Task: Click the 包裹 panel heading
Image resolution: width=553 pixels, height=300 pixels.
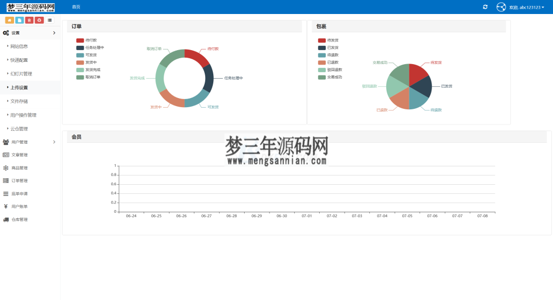Action: [x=321, y=26]
